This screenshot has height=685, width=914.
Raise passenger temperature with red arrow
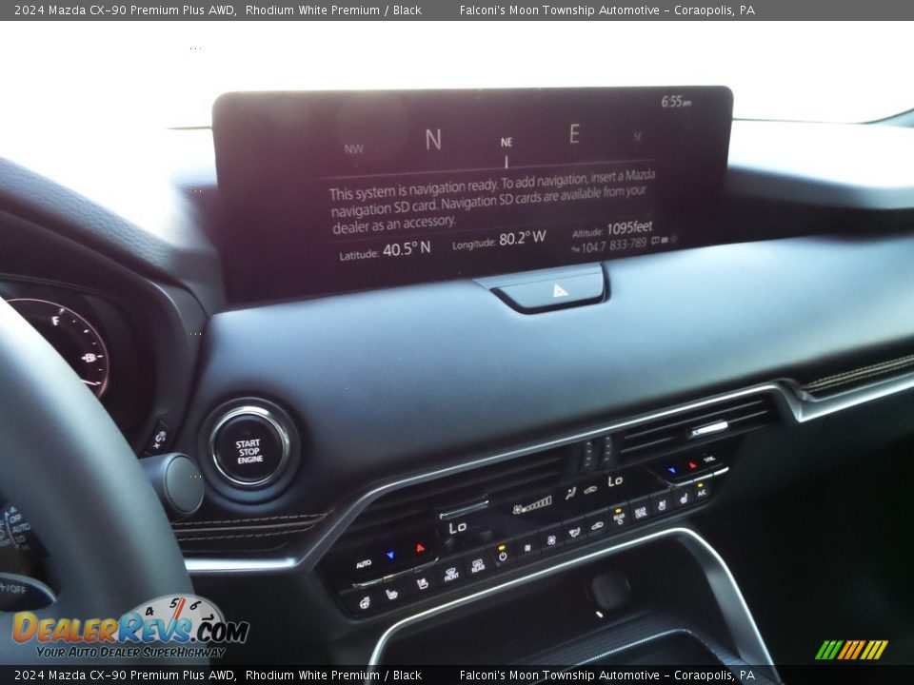click(692, 465)
